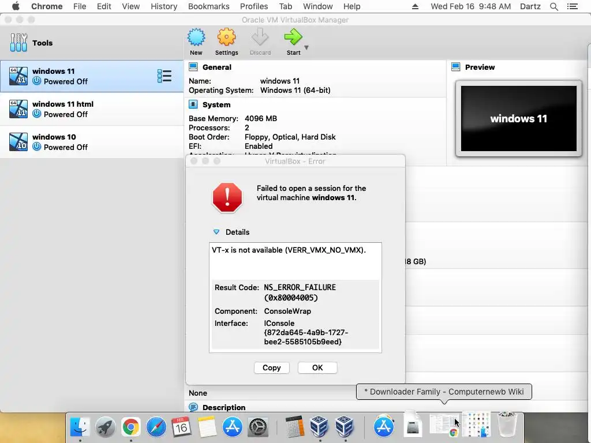Image resolution: width=591 pixels, height=443 pixels.
Task: Click the Boot Order value text
Action: (290, 137)
